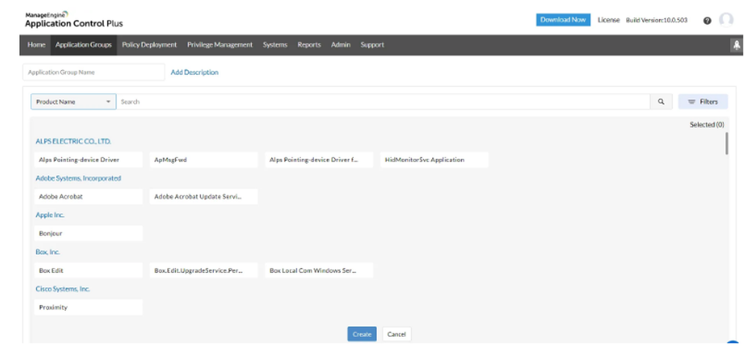Click the ManageEngine Application Control Plus logo
Image resolution: width=745 pixels, height=354 pixels.
pos(74,20)
